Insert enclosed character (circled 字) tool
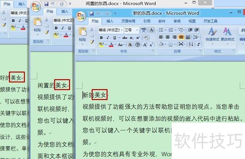The width and height of the screenshot is (245, 159). click(137, 45)
